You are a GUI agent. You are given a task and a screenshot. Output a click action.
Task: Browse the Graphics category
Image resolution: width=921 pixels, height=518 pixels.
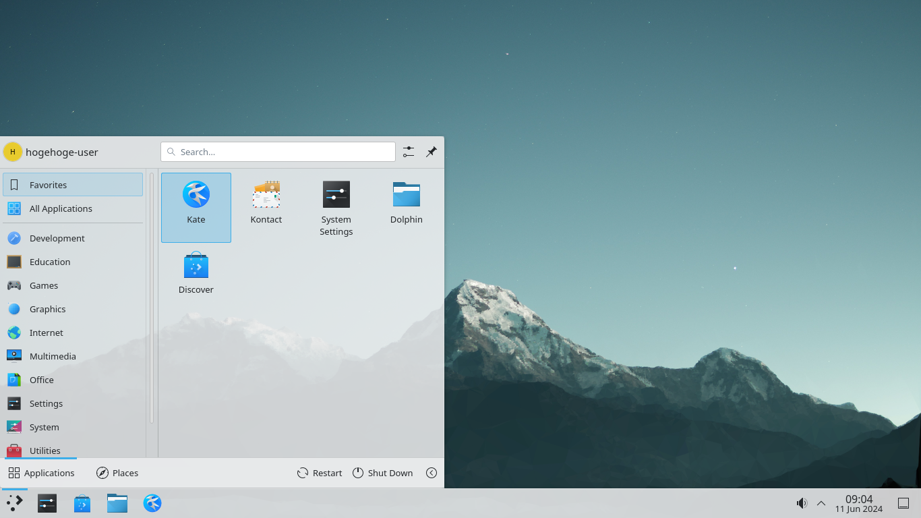pos(73,309)
